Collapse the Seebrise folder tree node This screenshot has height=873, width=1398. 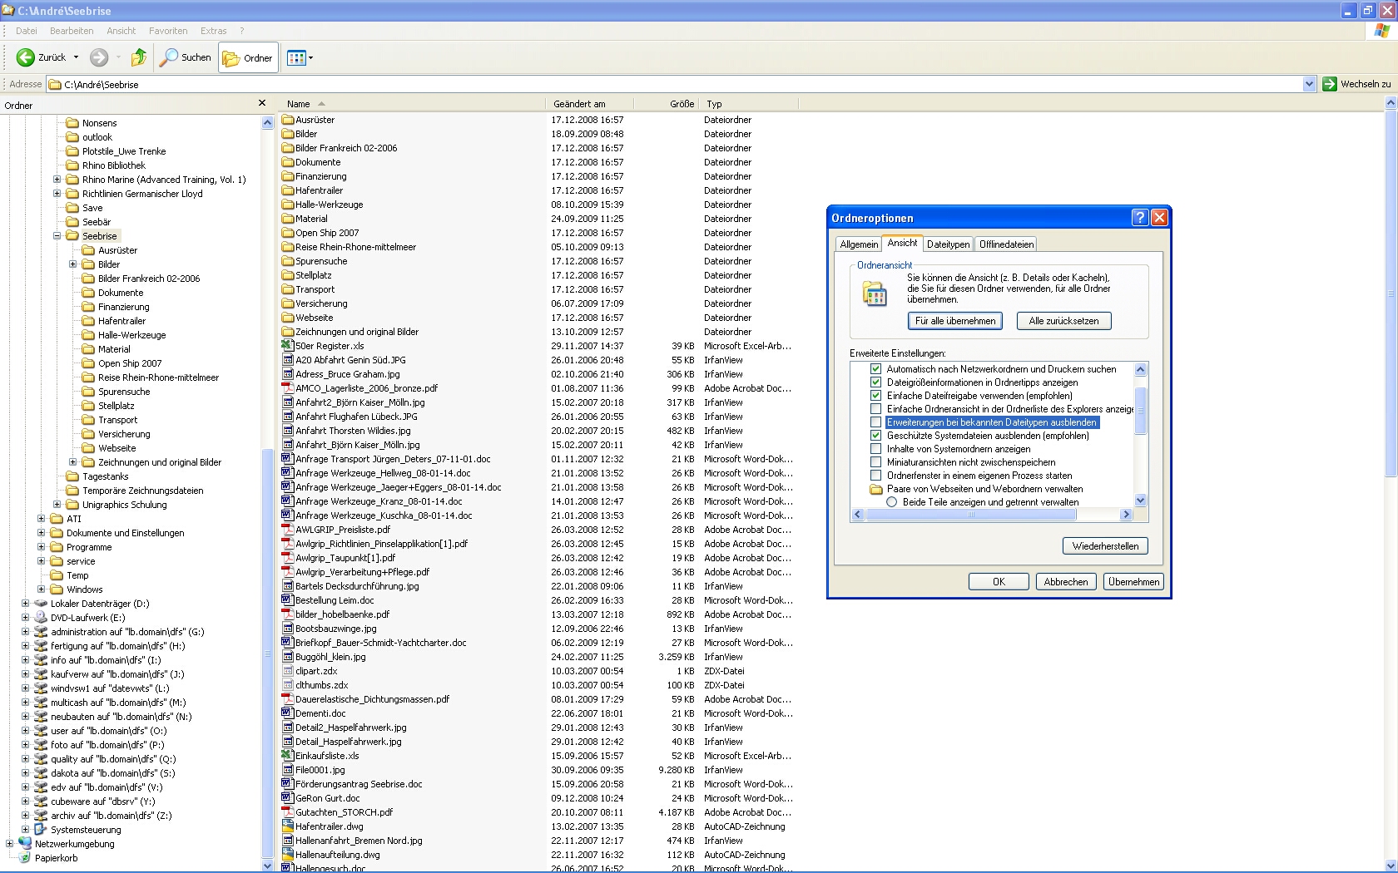coord(57,236)
